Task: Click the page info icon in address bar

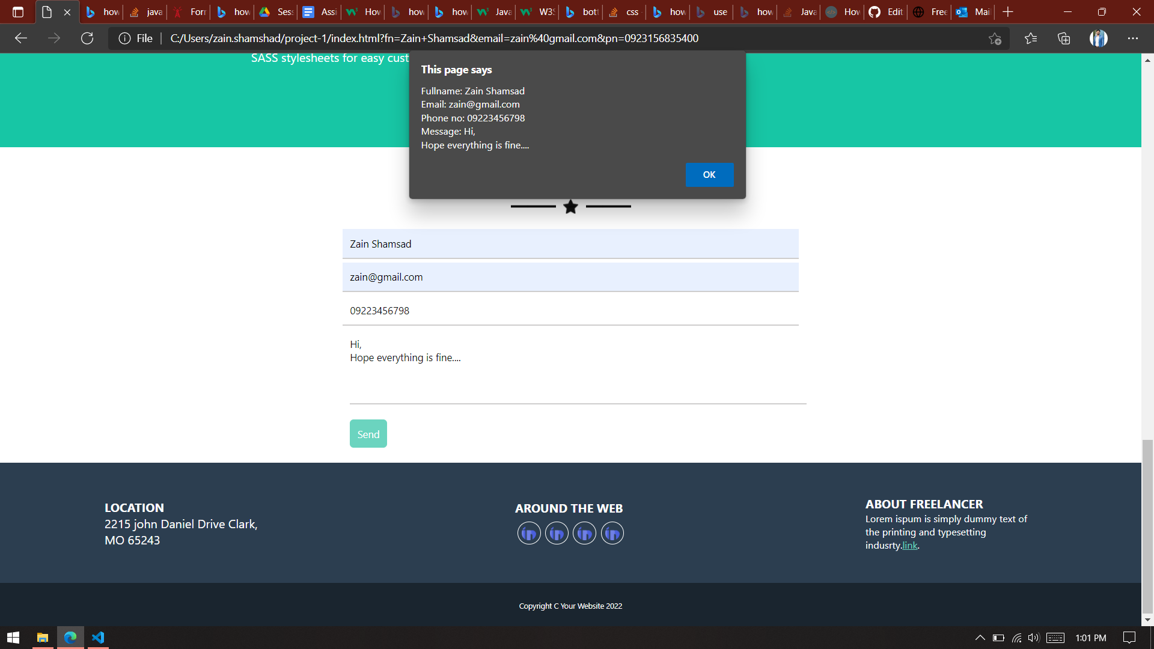Action: pyautogui.click(x=124, y=38)
